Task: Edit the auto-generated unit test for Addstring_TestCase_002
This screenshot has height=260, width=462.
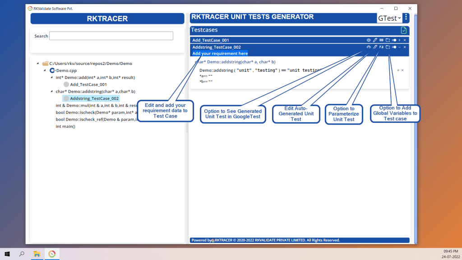Action: (375, 47)
